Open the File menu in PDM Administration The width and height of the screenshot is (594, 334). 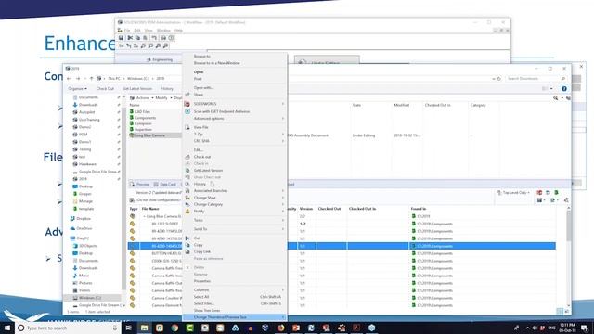[127, 31]
